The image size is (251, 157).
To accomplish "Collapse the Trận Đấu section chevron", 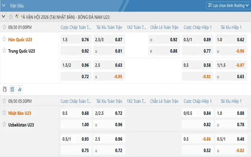I will click(3, 6).
